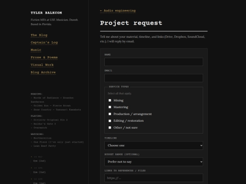
Task: Tick the Mastering checkbox
Action: coord(110,107)
